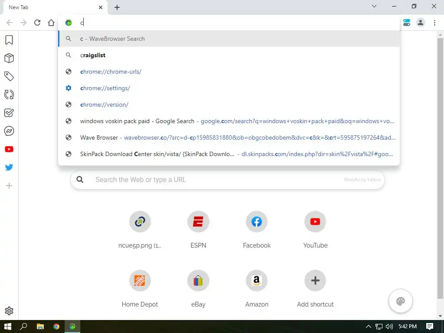The width and height of the screenshot is (444, 333).
Task: Open File Explorer from taskbar
Action: [40, 326]
